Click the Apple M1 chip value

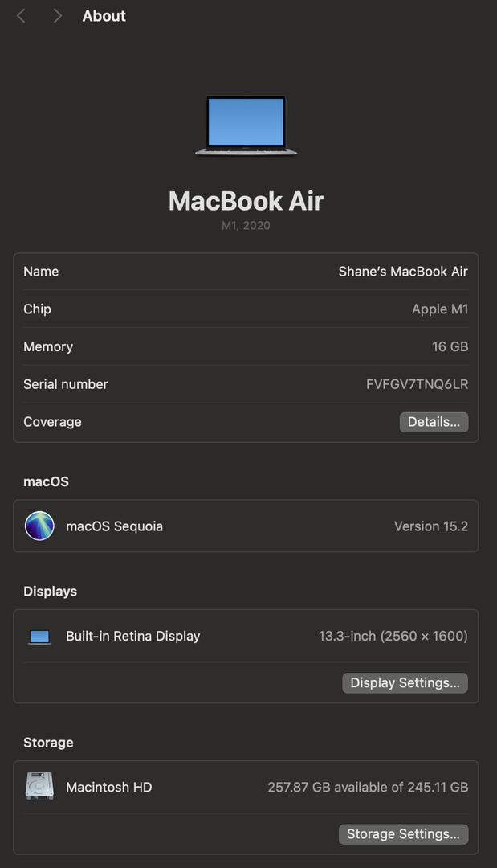tap(439, 309)
